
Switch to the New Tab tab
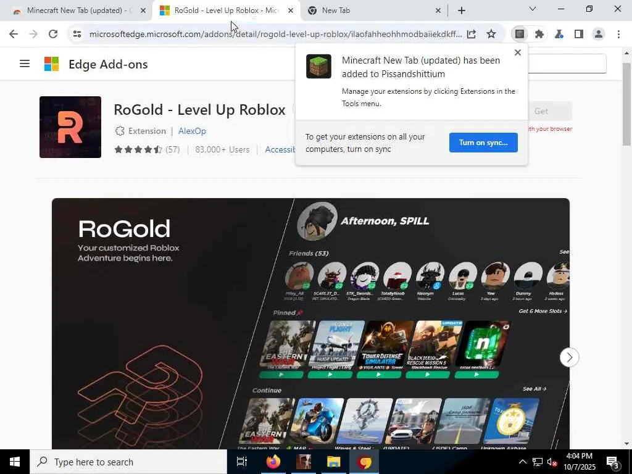tap(370, 10)
